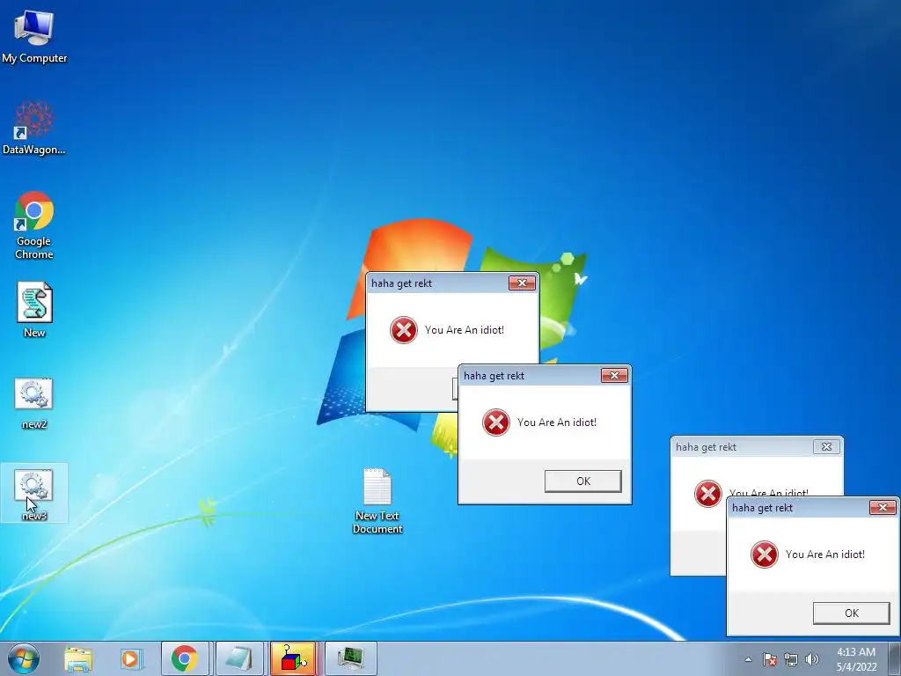Image resolution: width=901 pixels, height=676 pixels.
Task: Switch to the Notepad taskbar item
Action: tap(239, 658)
